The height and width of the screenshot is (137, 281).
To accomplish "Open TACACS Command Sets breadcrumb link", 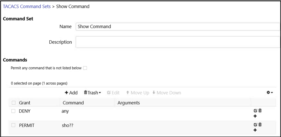I will tap(27, 6).
